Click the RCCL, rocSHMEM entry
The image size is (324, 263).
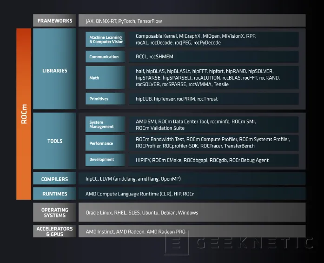tap(214, 56)
